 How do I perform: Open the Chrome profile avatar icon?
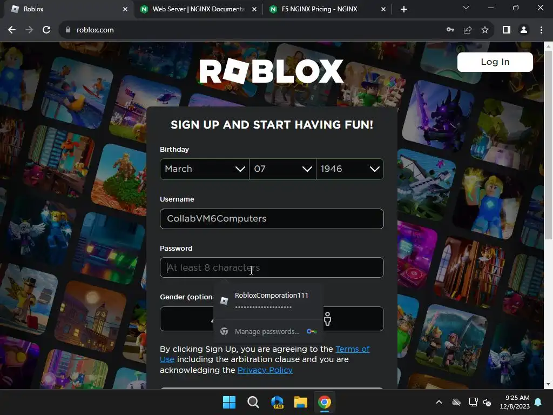point(524,30)
